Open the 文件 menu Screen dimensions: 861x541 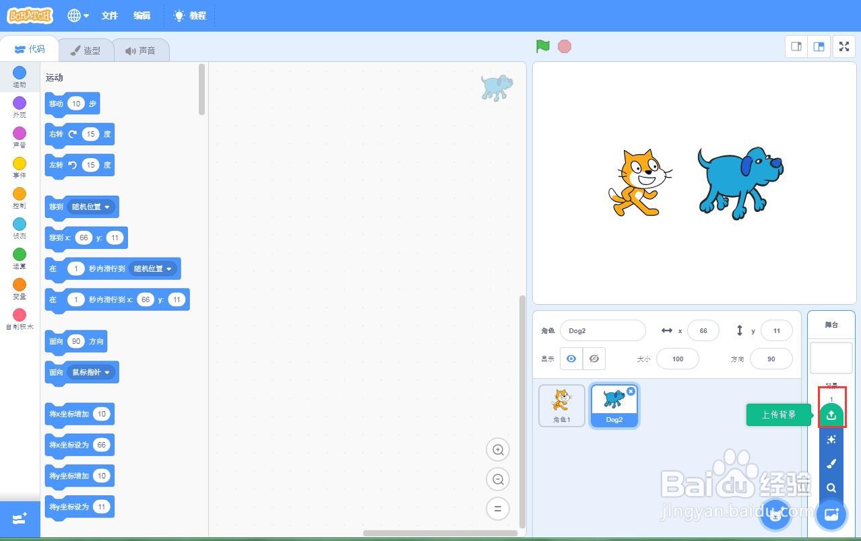(109, 15)
